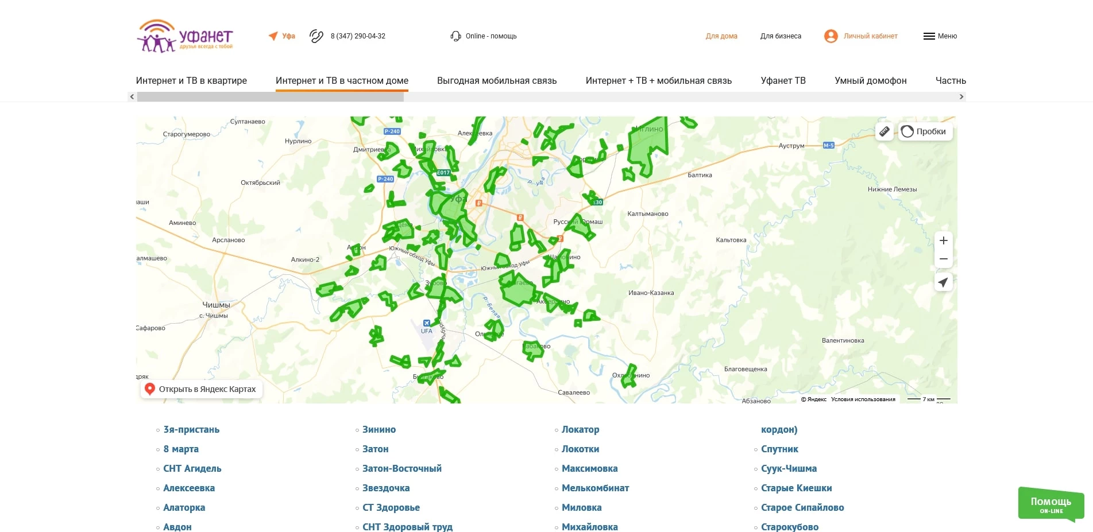Click the Ufanet logo
The height and width of the screenshot is (532, 1093).
coord(185,36)
